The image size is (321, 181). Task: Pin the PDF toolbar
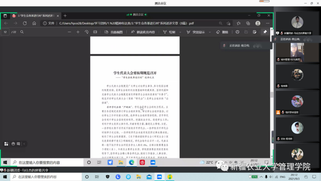tap(265, 32)
